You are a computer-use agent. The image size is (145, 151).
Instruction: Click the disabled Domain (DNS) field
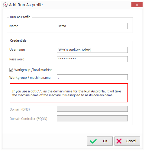tap(92, 109)
